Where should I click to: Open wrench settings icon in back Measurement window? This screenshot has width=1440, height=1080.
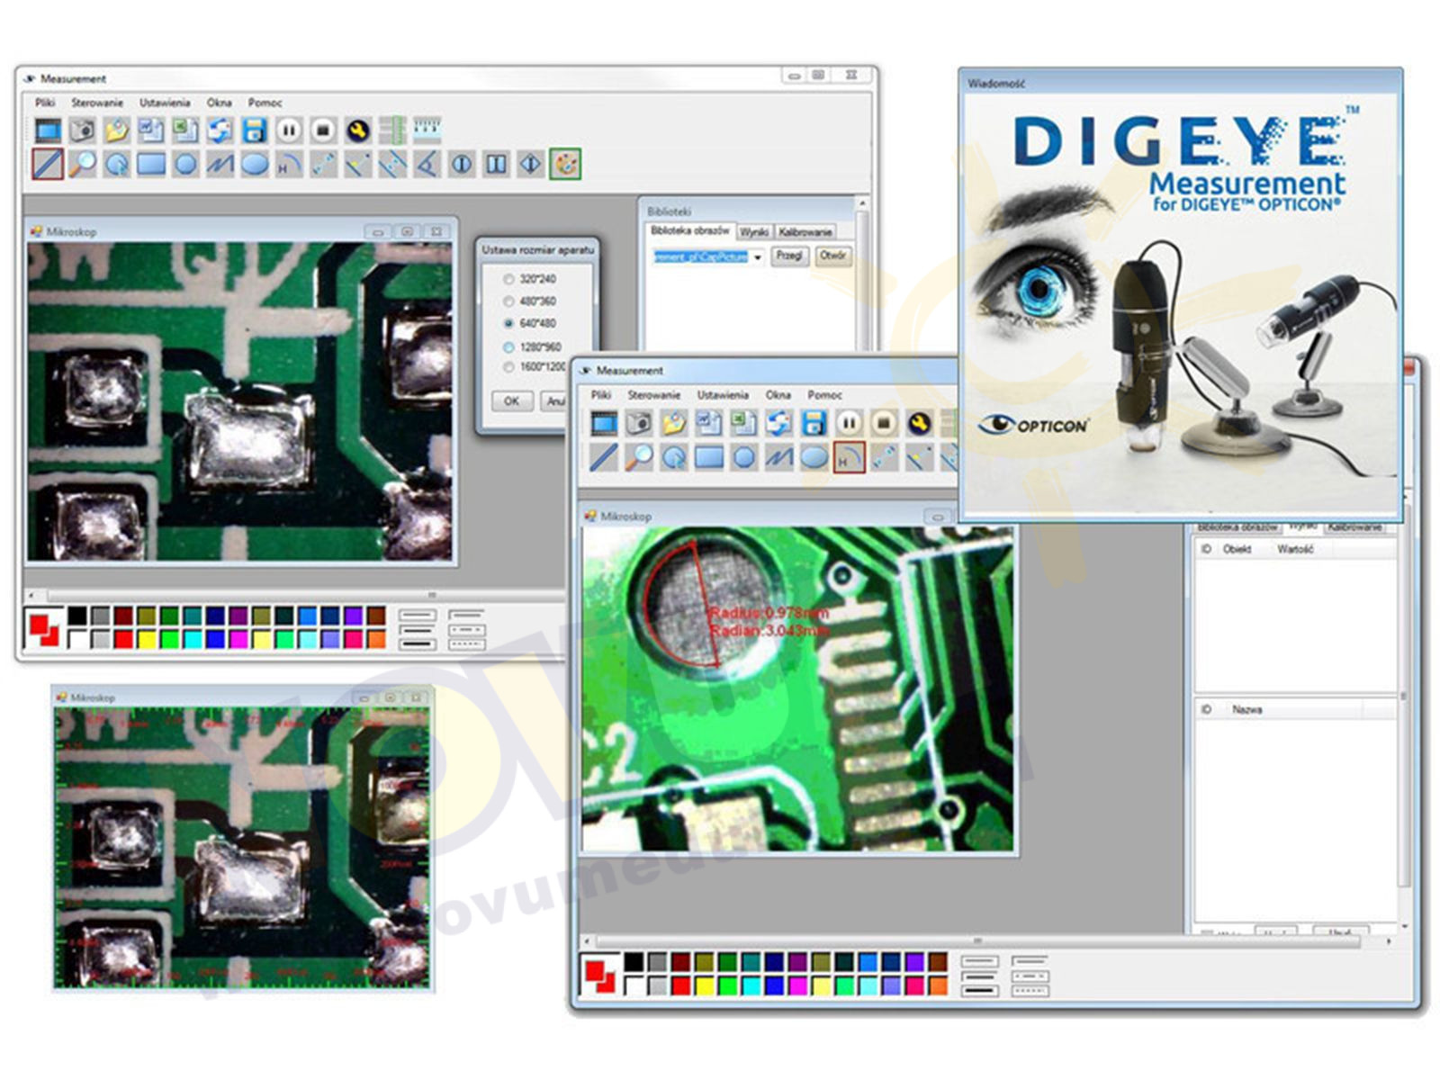358,130
